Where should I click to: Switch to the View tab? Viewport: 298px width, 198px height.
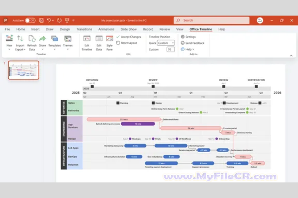[x=180, y=29]
